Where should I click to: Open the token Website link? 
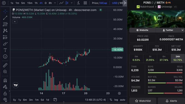(142, 30)
